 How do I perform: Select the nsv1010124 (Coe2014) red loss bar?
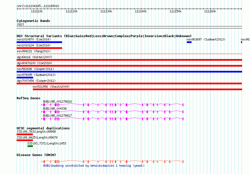point(39,48)
